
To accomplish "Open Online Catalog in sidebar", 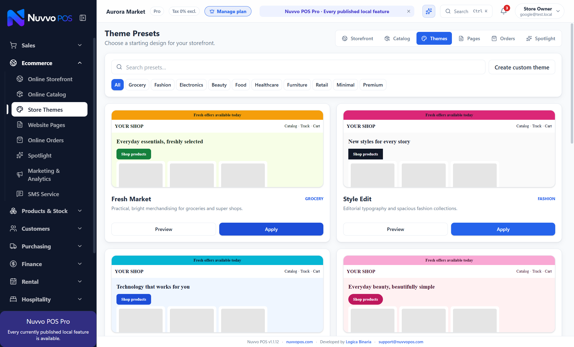I will 50,94.
